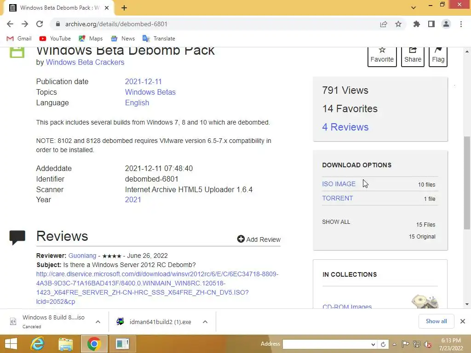Open Gmail bookmark
The height and width of the screenshot is (353, 471).
[x=19, y=39]
